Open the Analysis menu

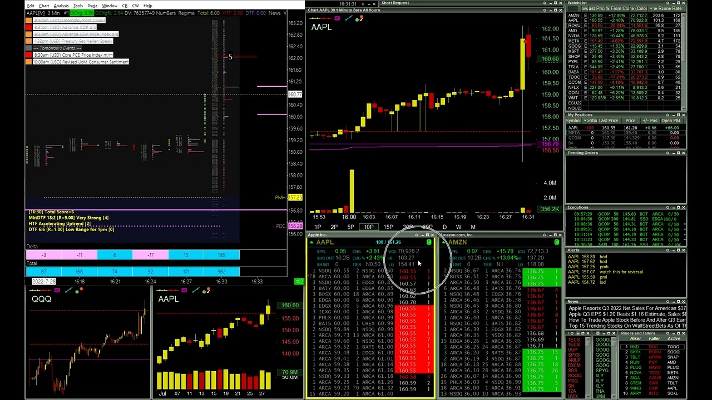coord(61,6)
